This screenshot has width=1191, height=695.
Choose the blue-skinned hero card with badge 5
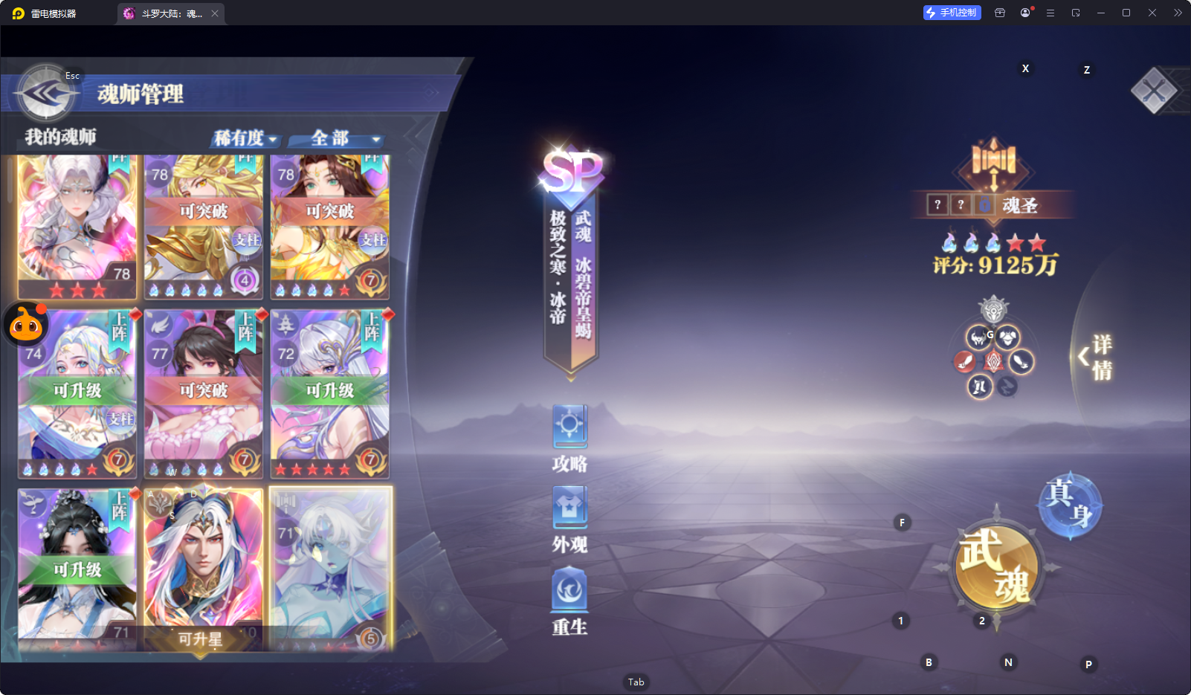(331, 568)
